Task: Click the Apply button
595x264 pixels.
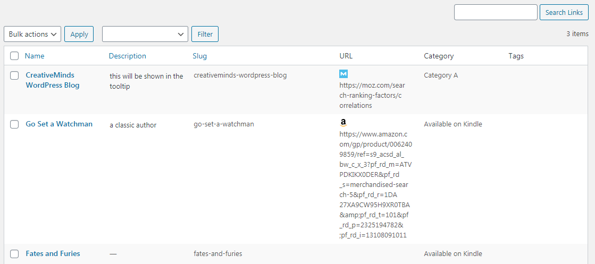Action: (79, 34)
